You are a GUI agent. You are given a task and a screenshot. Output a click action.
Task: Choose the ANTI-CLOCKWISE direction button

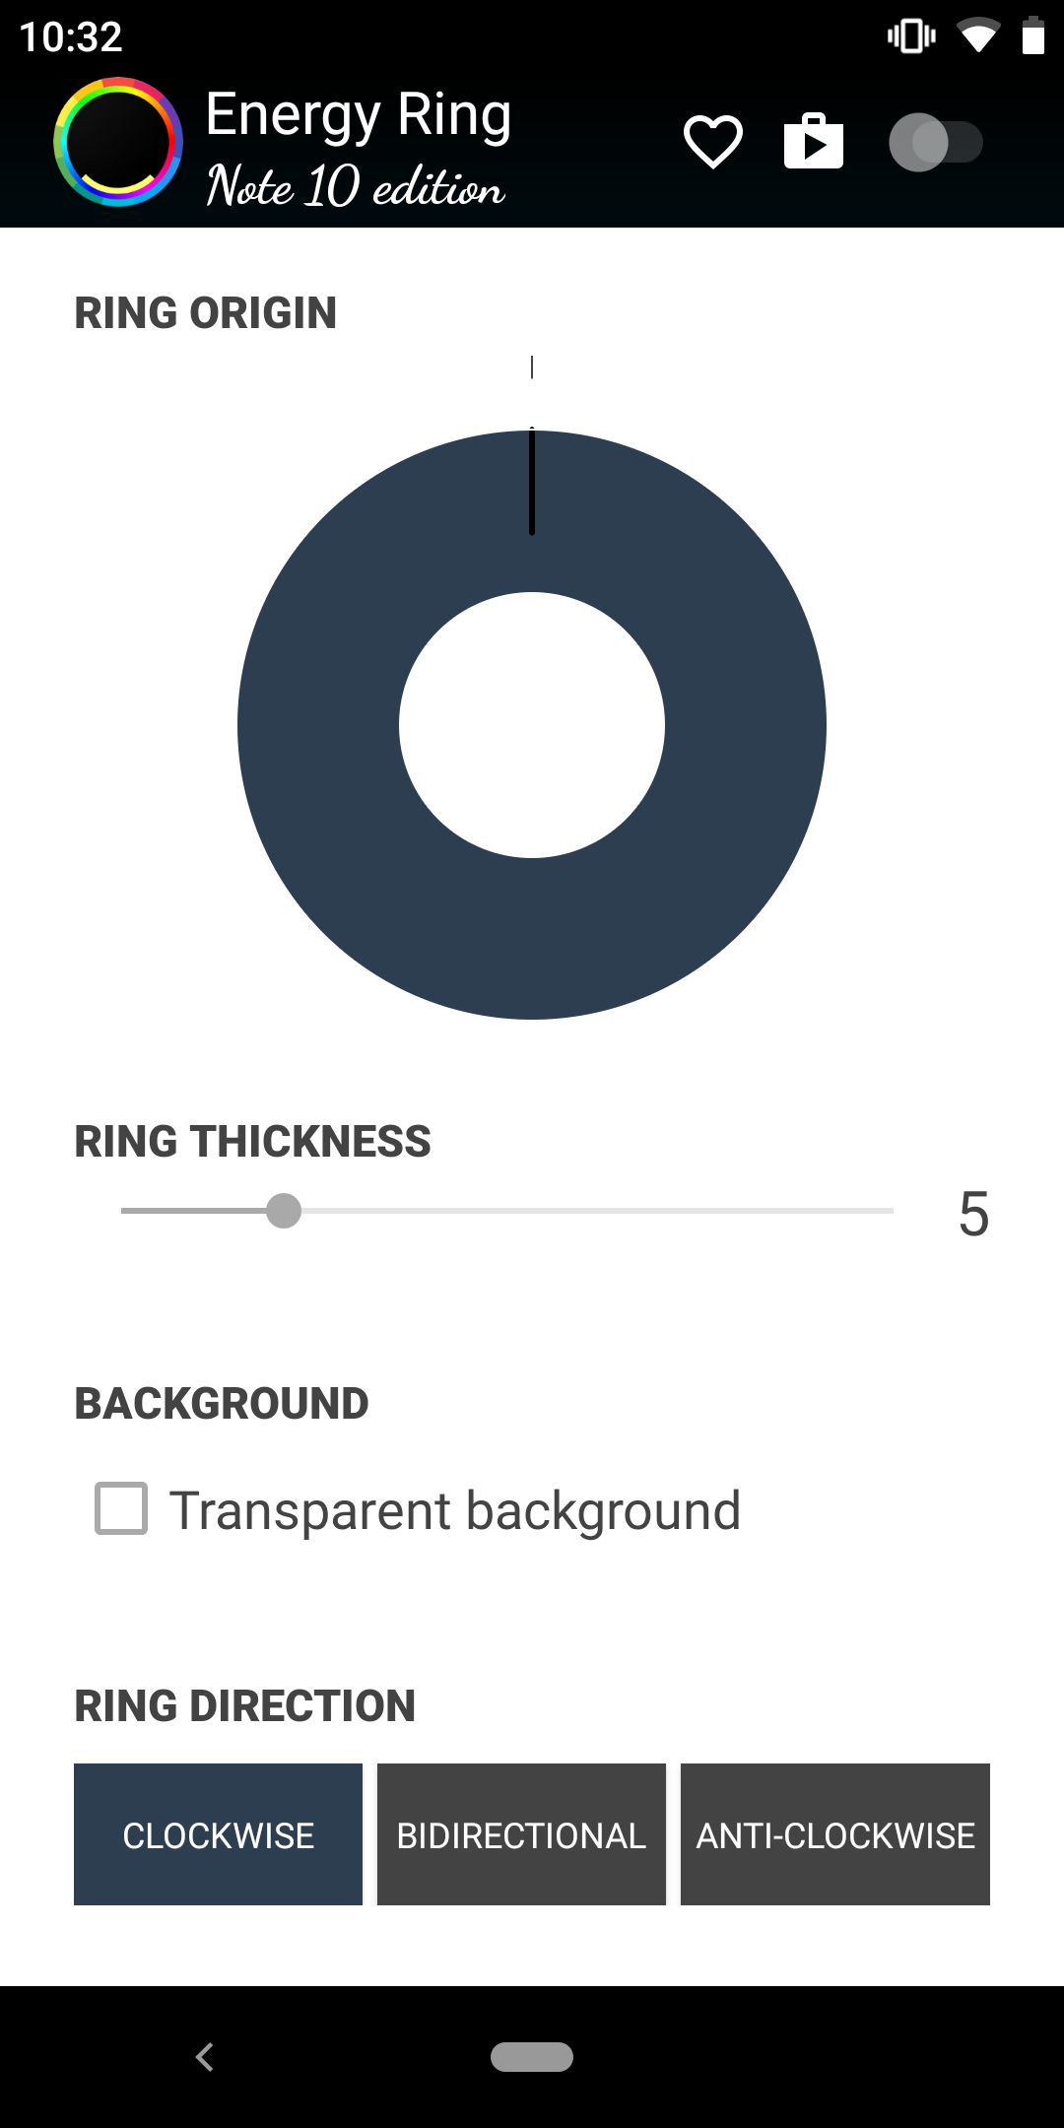[x=835, y=1834]
